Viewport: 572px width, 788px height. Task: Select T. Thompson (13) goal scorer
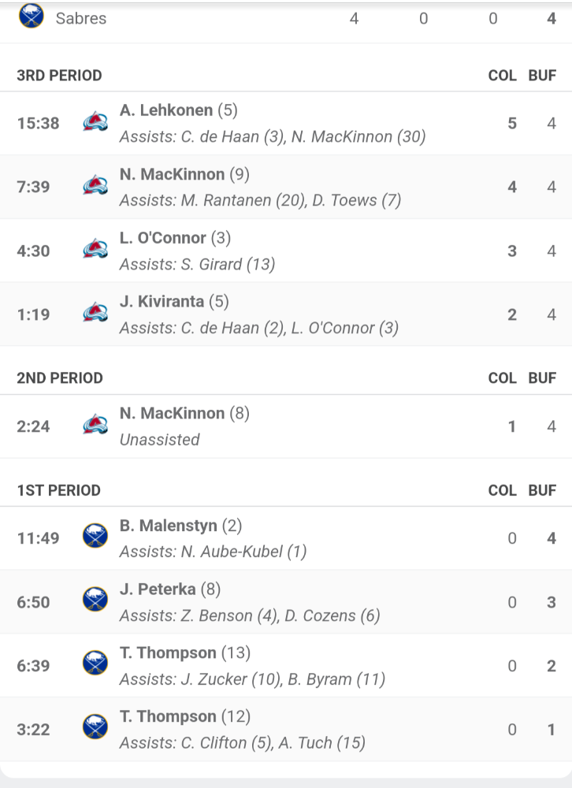click(x=168, y=652)
